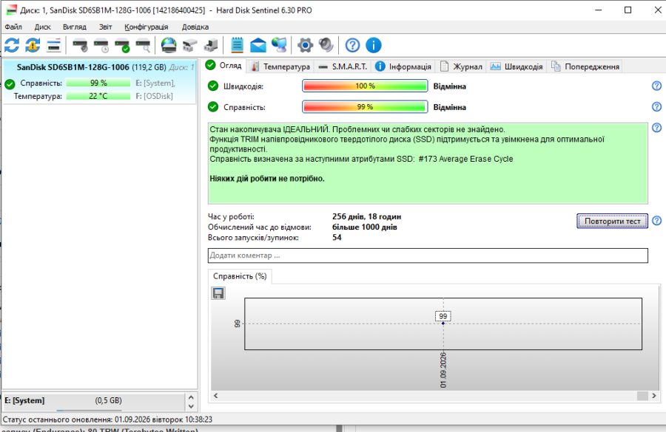Image resolution: width=666 pixels, height=432 pixels.
Task: Click the 22 °C temperature bar in disk list
Action: [x=98, y=96]
